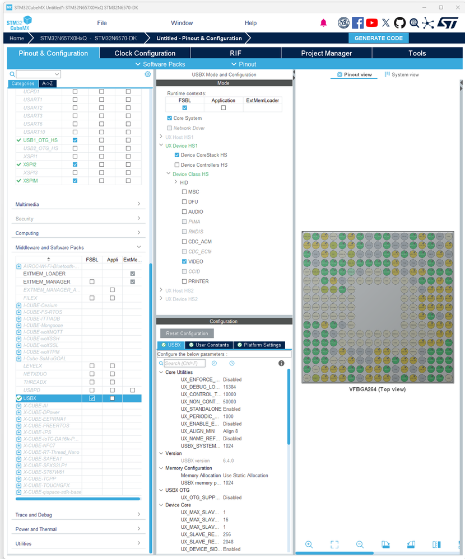The width and height of the screenshot is (465, 559).
Task: Check USBX Appli column checkbox
Action: pyautogui.click(x=113, y=398)
